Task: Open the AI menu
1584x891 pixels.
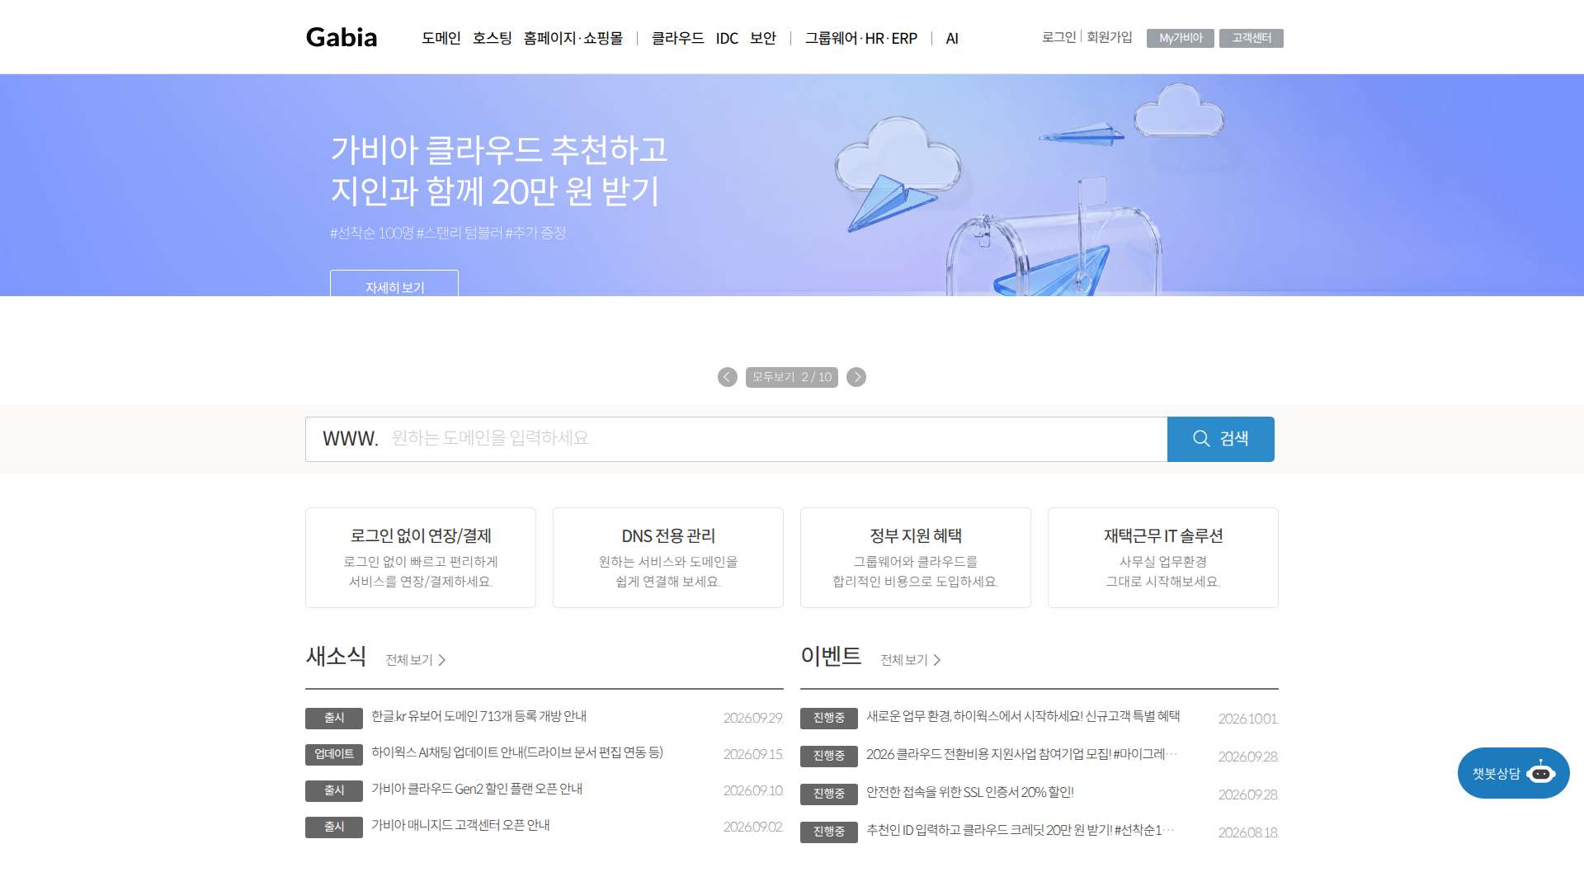Action: click(952, 38)
